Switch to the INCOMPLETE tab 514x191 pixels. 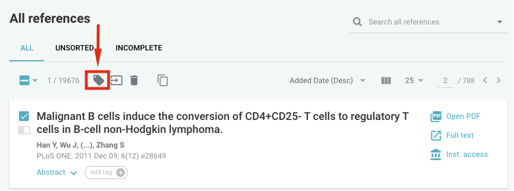pos(139,48)
